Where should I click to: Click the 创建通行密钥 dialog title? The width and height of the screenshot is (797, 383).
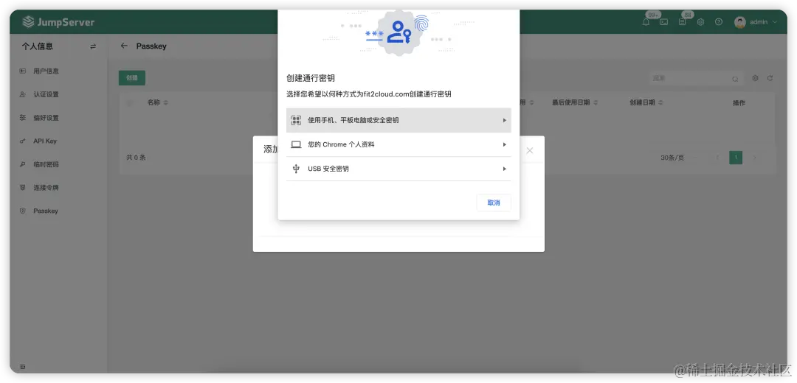(x=311, y=78)
